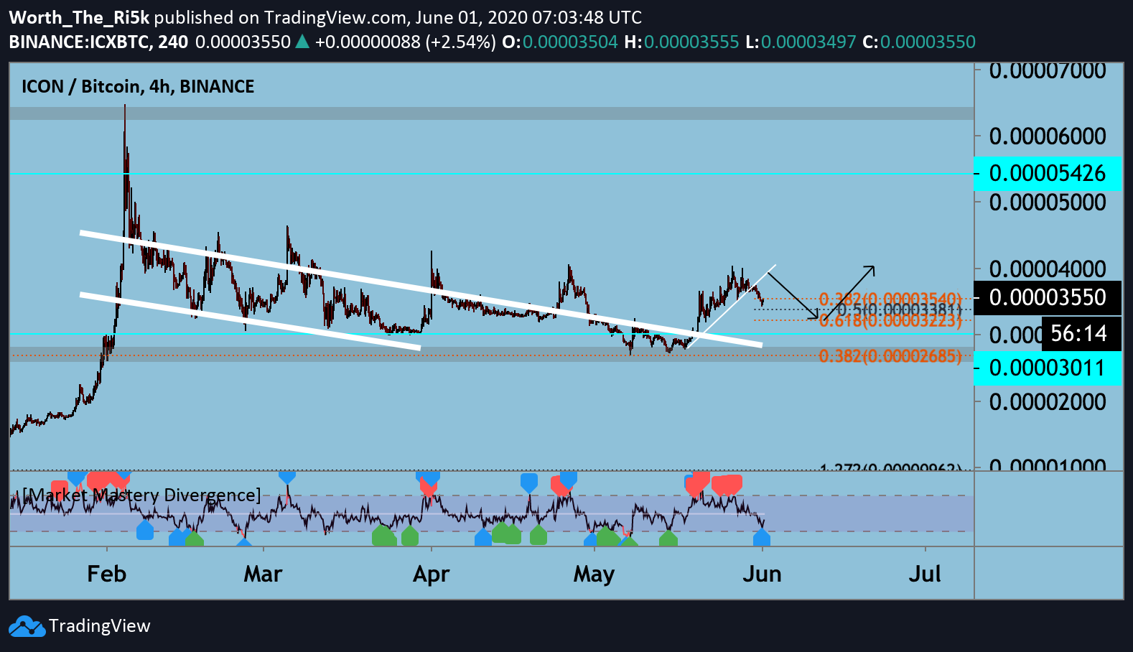Click the Apr time axis label
Screen dimensions: 1133x652
coord(431,574)
